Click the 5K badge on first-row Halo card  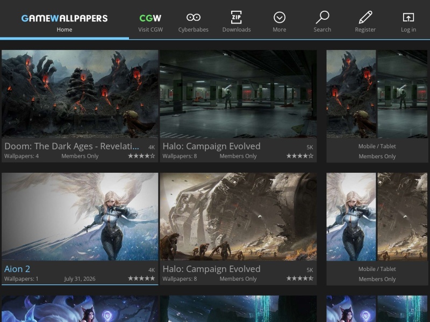pyautogui.click(x=310, y=147)
